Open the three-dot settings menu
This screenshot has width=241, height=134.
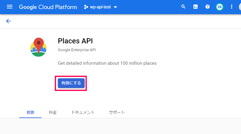(232, 7)
